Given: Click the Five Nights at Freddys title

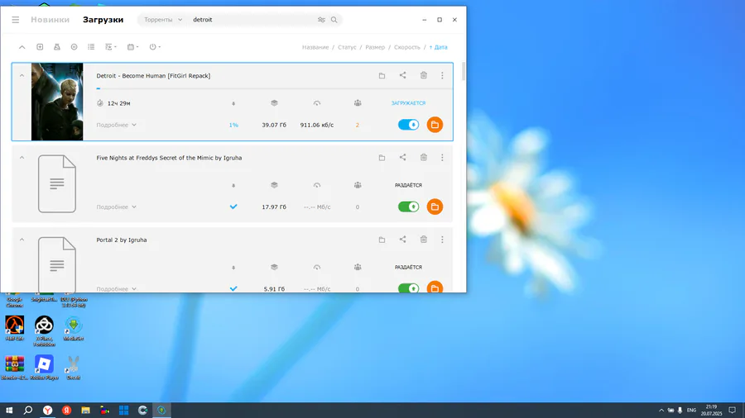Looking at the screenshot, I should click(169, 158).
